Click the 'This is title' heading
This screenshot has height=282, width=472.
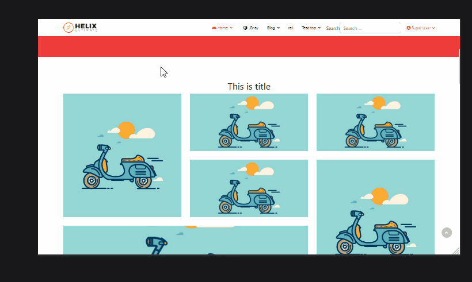[249, 87]
